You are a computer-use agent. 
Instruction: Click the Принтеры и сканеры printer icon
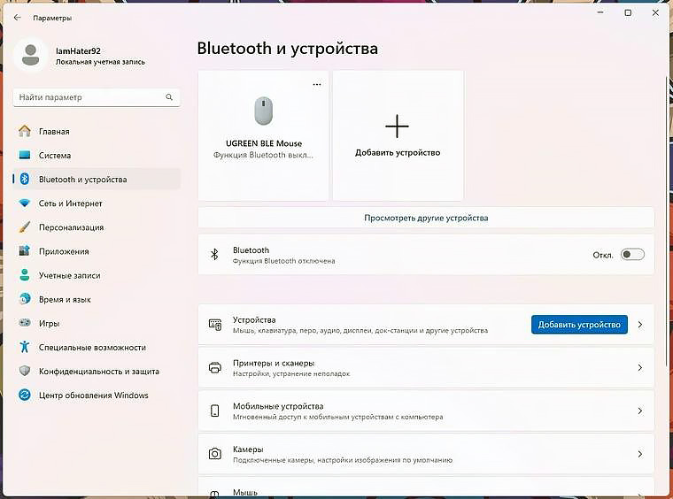click(x=215, y=368)
